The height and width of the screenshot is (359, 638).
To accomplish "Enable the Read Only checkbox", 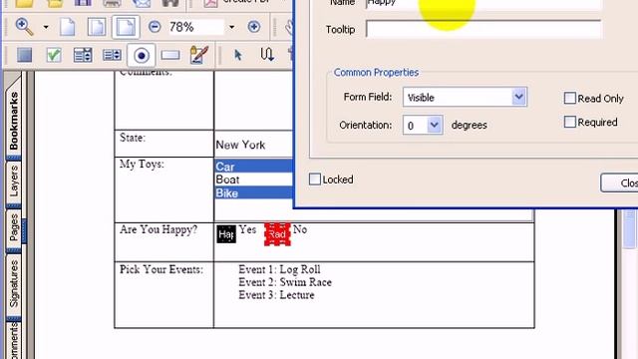I will point(569,98).
